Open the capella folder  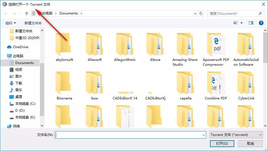click(x=186, y=86)
